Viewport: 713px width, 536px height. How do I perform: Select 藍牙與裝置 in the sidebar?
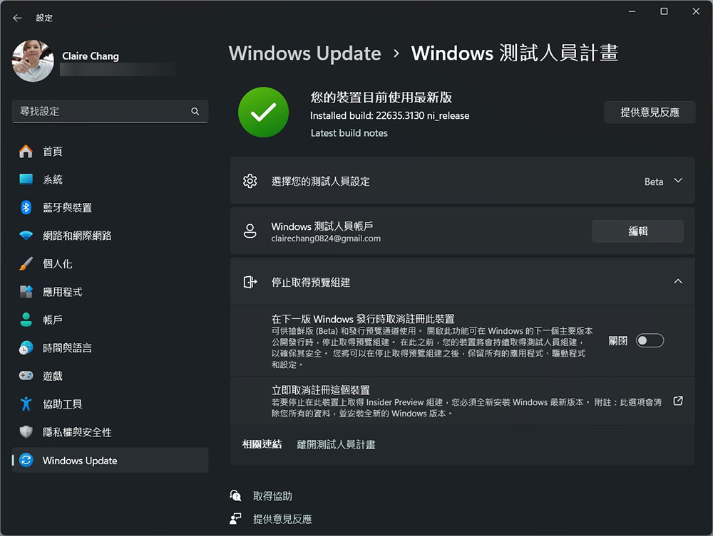pyautogui.click(x=110, y=207)
